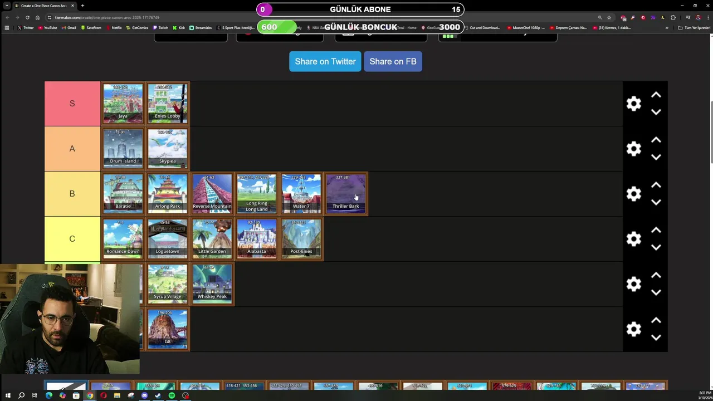Open the tab search dropdown
713x401 pixels.
pyautogui.click(x=6, y=6)
